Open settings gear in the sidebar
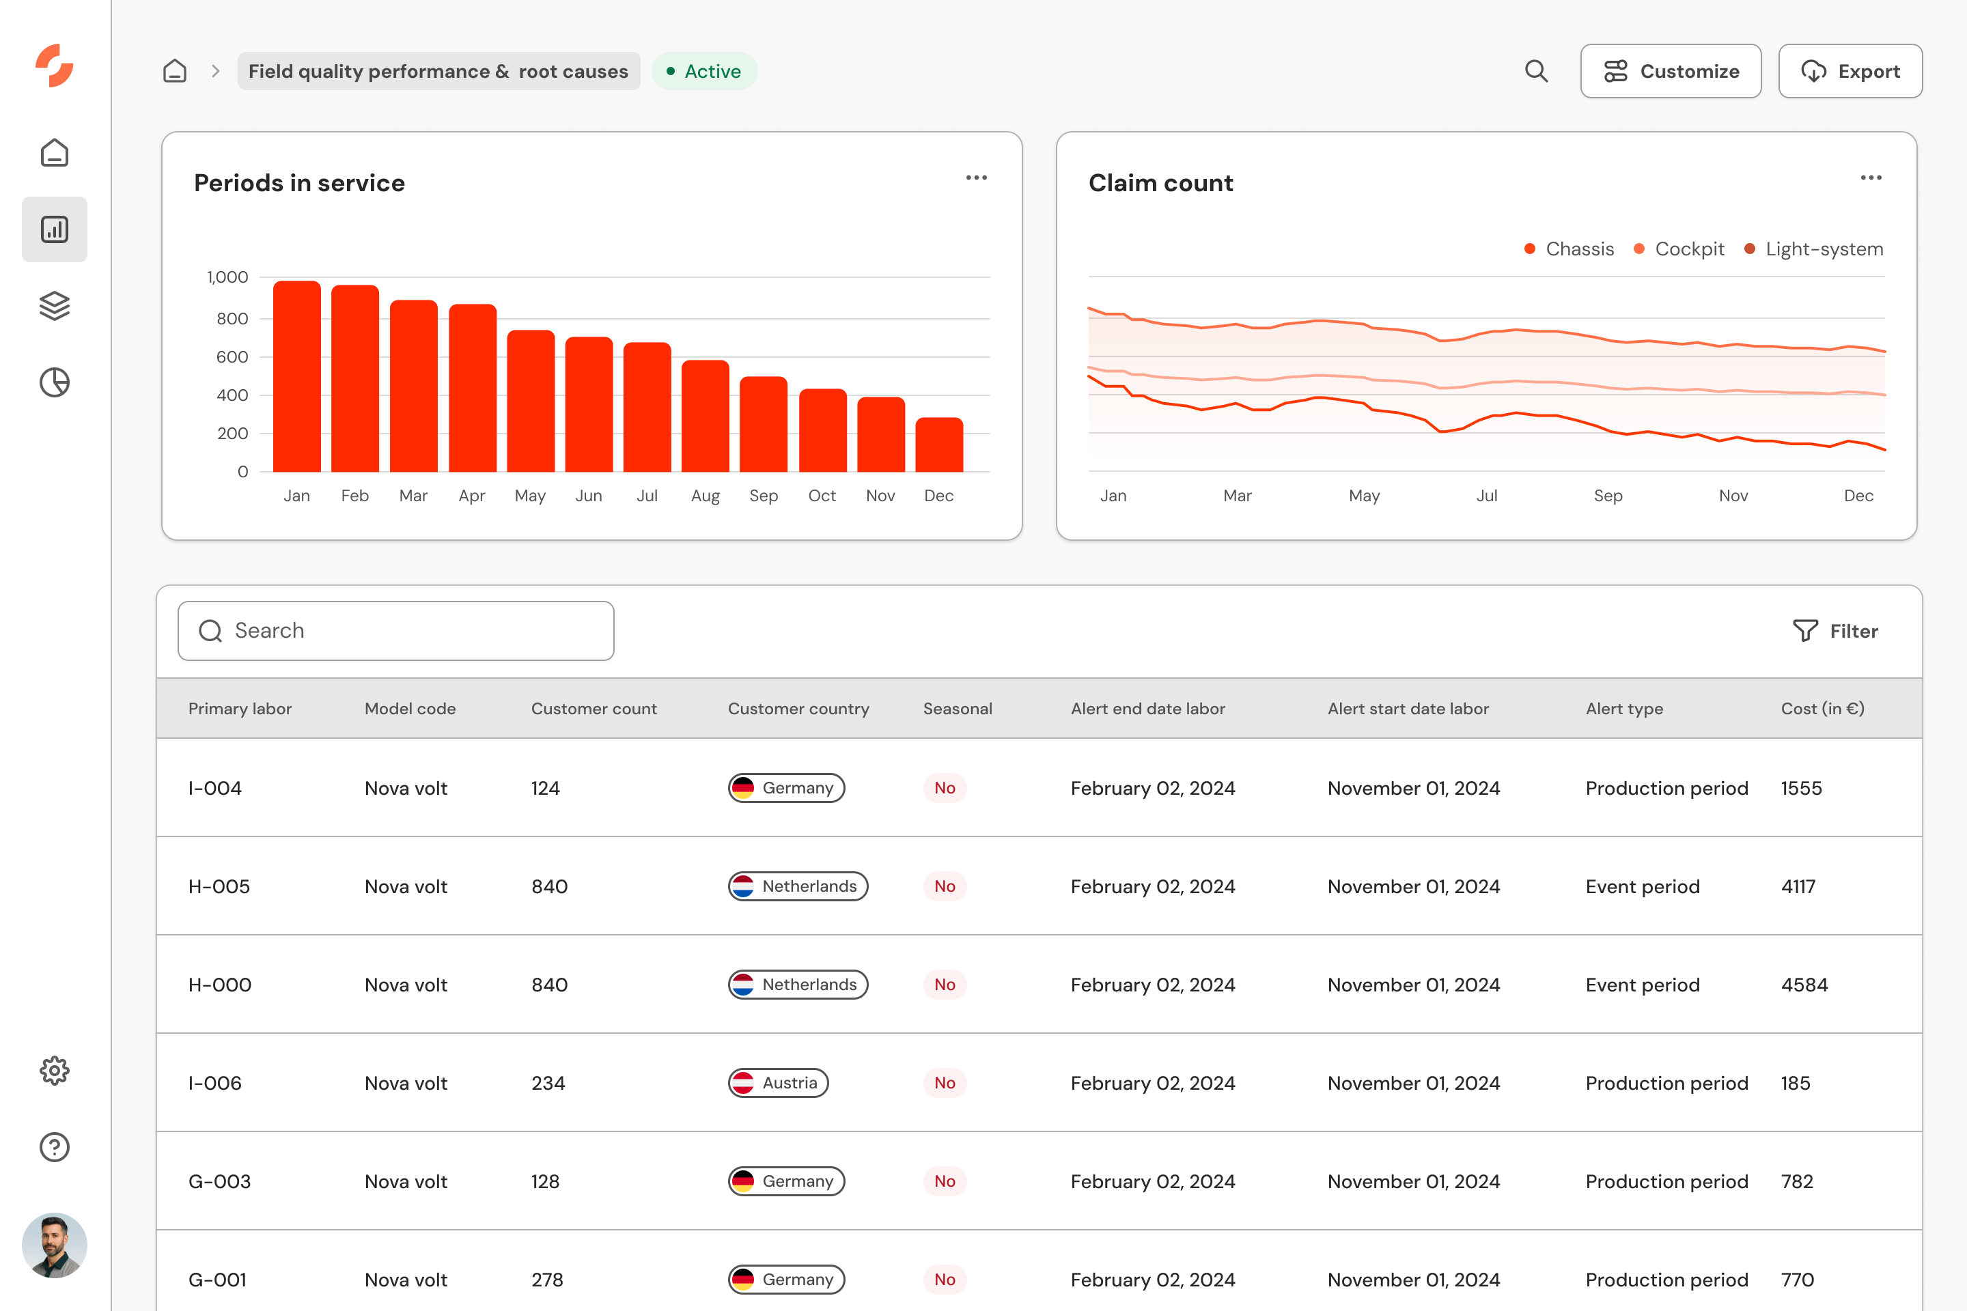Screen dimensions: 1967x1311 (55, 1070)
